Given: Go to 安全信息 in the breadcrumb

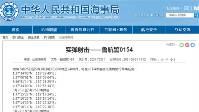Looking at the screenshot, I should 34,37.
